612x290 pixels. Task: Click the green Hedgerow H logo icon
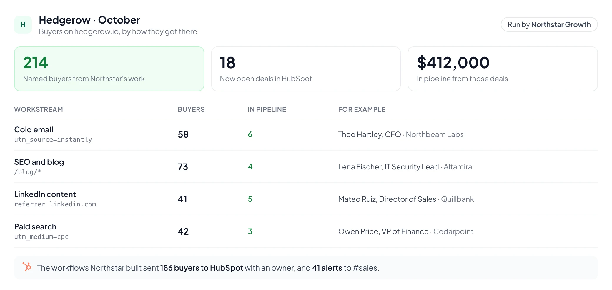(23, 25)
